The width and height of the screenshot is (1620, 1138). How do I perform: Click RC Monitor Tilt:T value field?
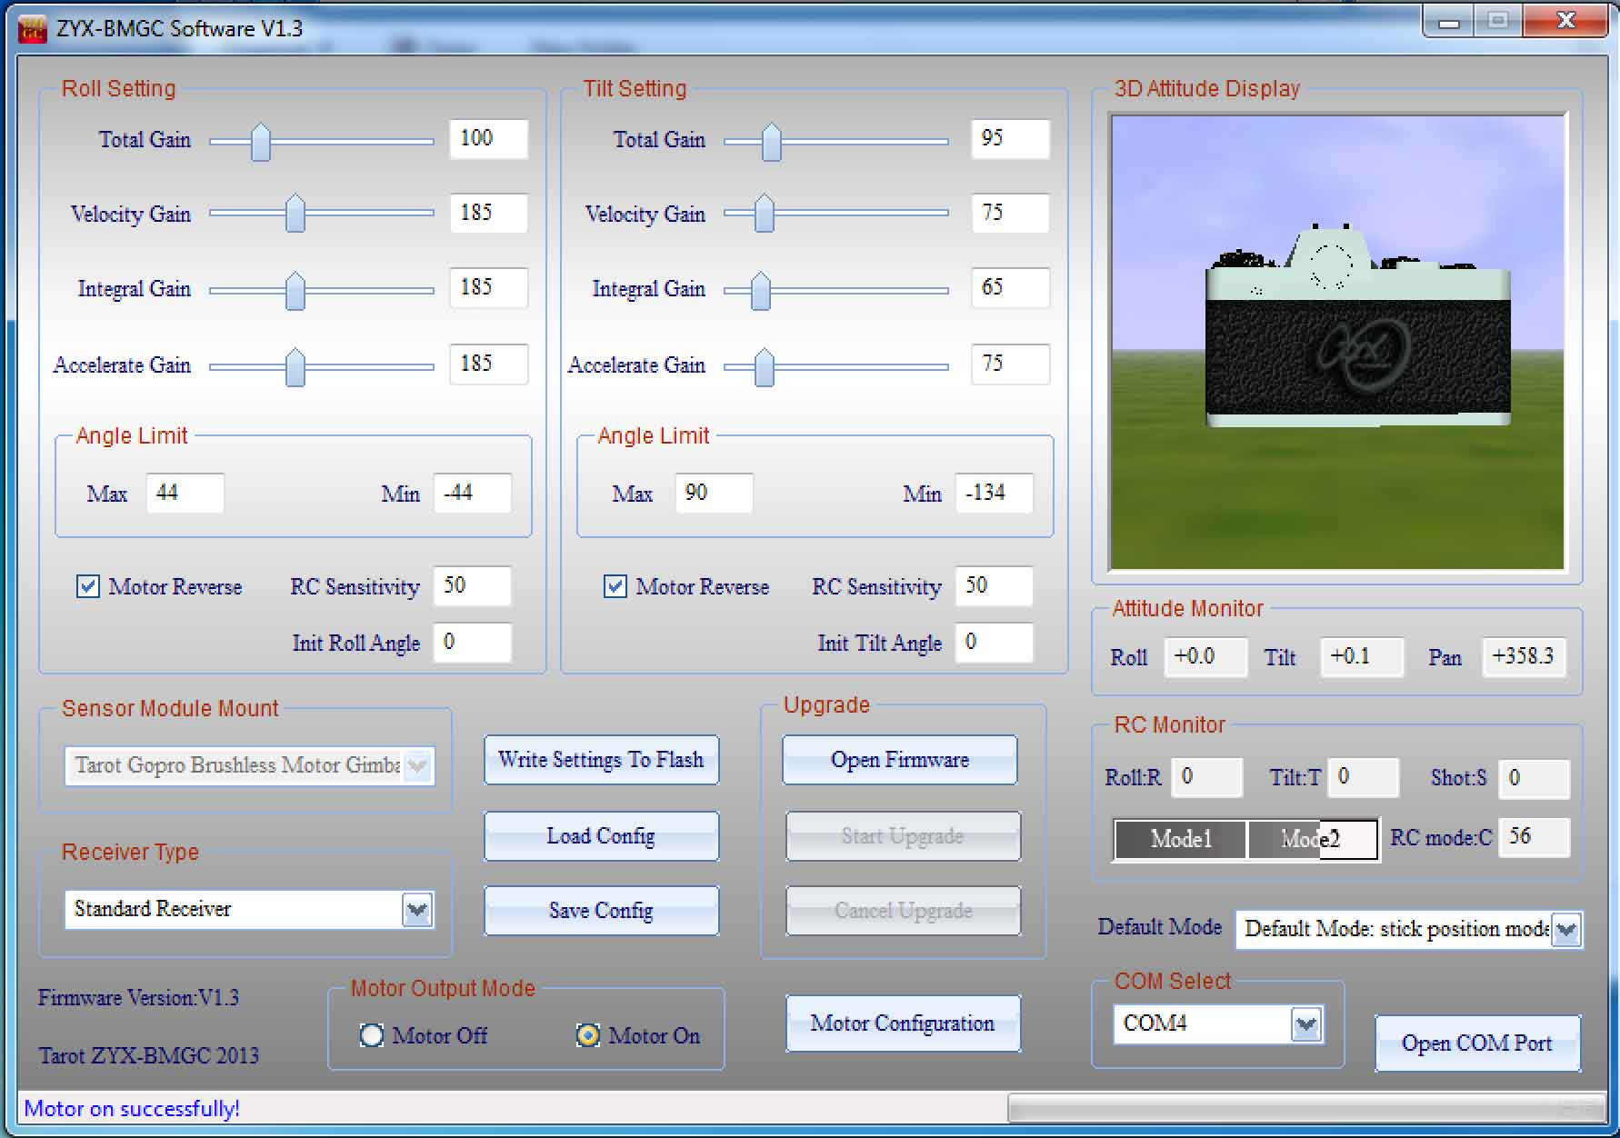click(1363, 778)
